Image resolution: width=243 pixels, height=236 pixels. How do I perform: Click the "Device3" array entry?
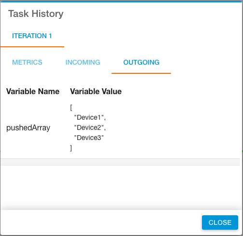tap(89, 138)
